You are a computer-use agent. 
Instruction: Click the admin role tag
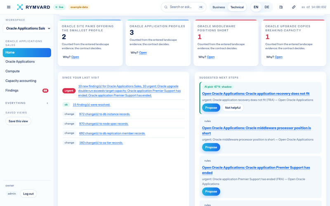tap(12, 194)
